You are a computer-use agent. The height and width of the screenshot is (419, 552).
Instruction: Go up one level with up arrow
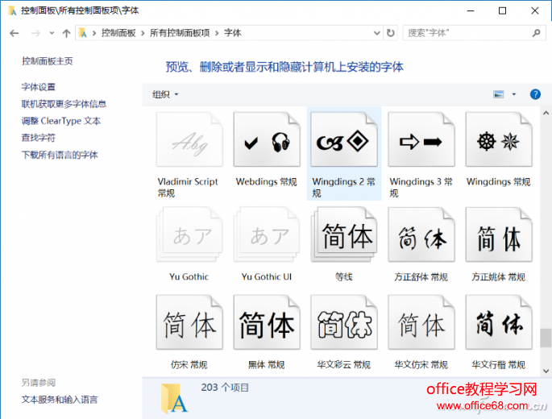[x=66, y=33]
